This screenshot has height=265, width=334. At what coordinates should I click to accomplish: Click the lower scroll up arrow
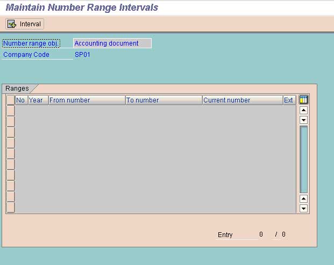303,199
